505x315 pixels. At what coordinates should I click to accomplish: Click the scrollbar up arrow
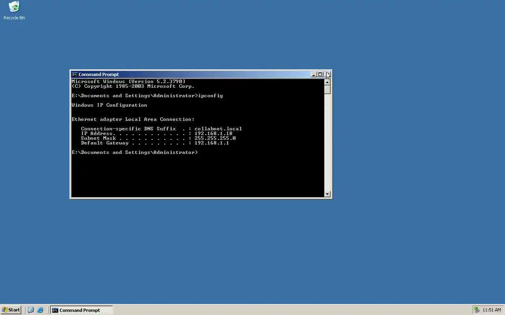coord(327,82)
